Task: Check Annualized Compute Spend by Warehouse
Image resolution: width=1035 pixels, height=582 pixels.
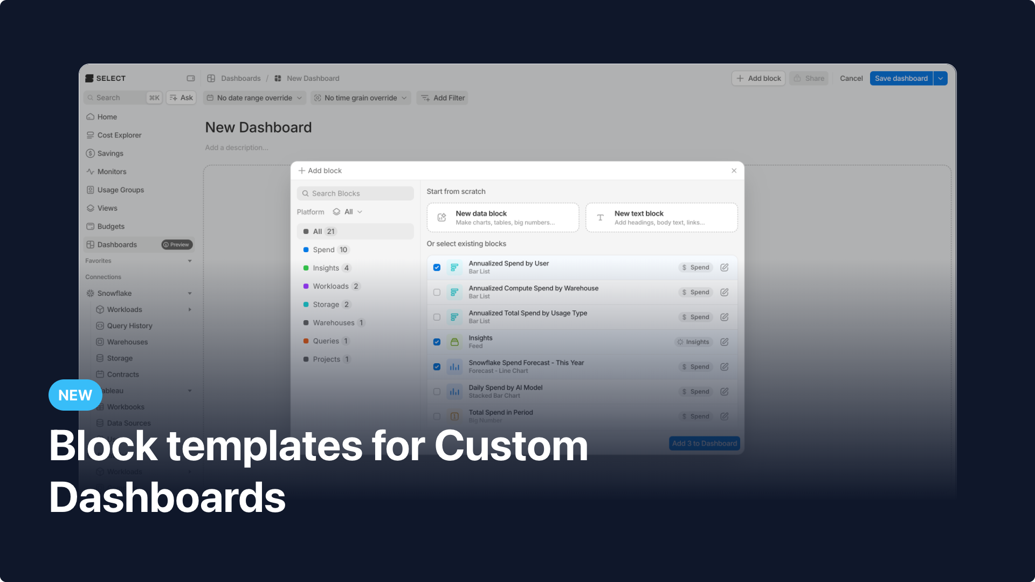Action: pyautogui.click(x=437, y=292)
